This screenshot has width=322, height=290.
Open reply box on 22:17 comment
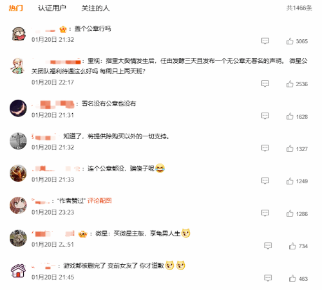265,84
